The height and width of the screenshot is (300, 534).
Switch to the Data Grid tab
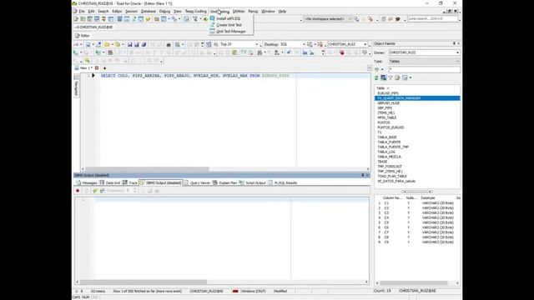110,183
